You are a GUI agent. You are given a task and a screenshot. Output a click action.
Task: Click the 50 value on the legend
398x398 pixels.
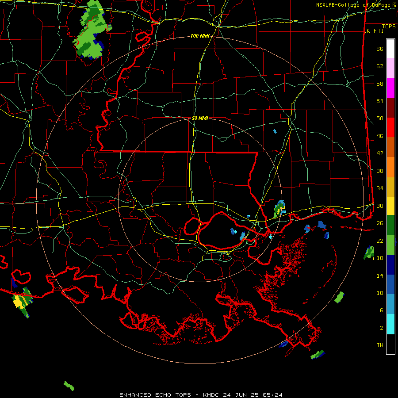379,119
